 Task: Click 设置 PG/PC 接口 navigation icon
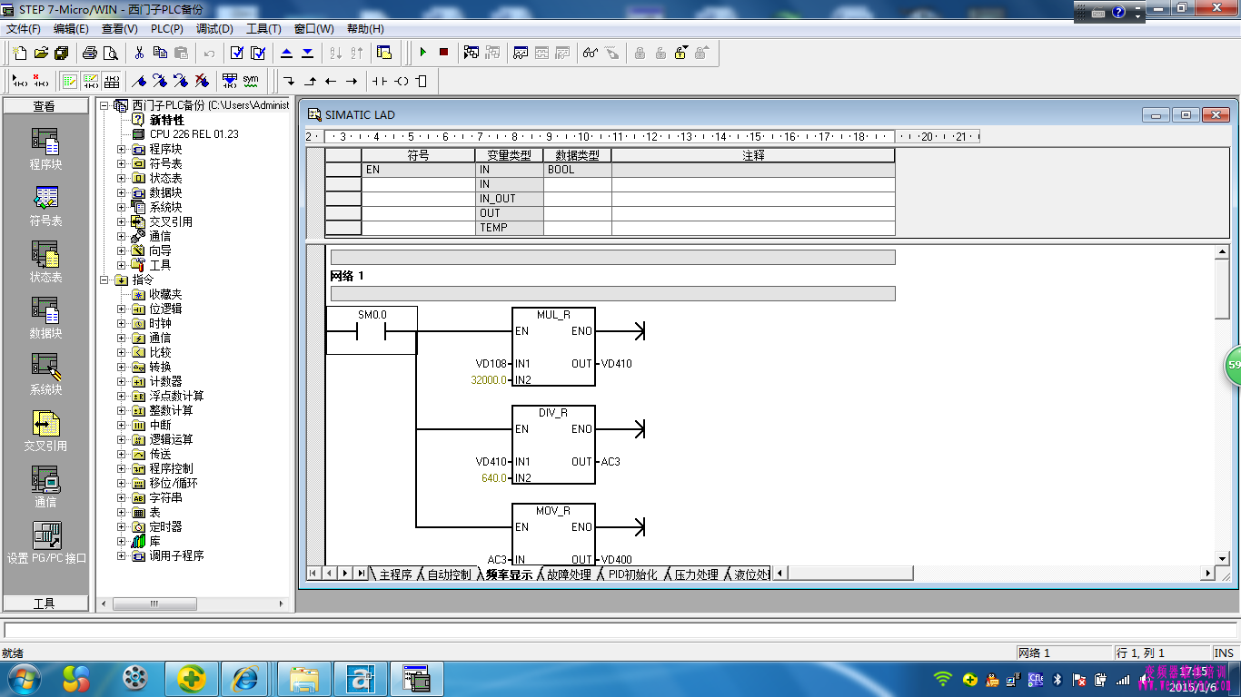(x=46, y=543)
